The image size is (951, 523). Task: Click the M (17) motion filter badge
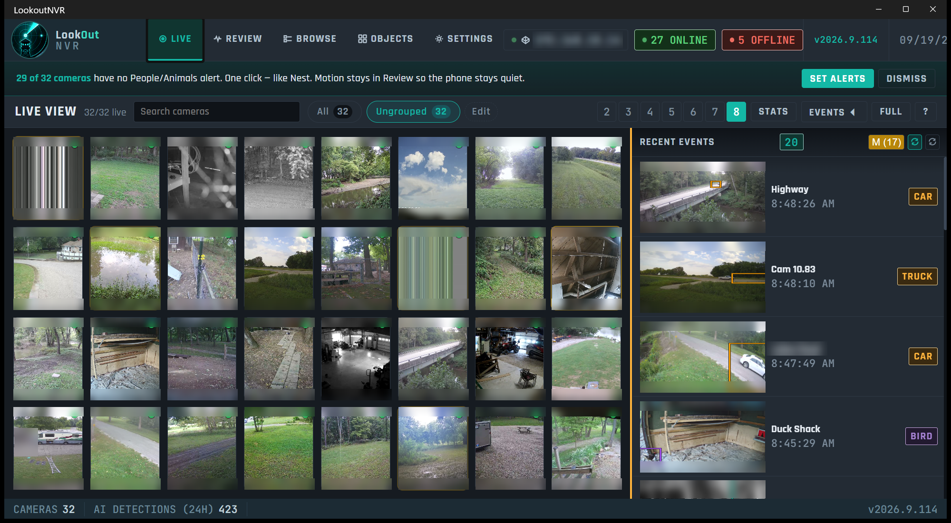click(886, 142)
